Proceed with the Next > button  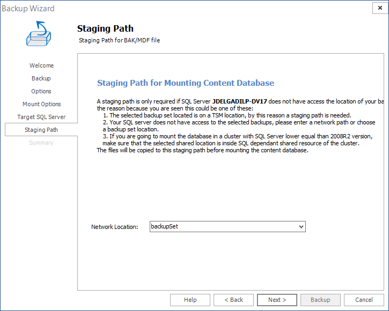[x=277, y=300]
